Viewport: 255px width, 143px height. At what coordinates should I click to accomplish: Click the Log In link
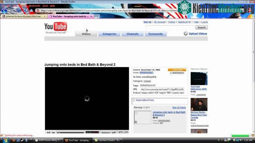pos(205,22)
